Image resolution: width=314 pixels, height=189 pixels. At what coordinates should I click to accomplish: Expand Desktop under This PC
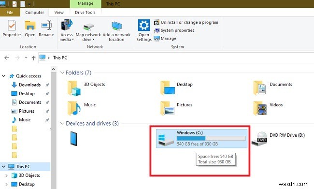click(x=6, y=184)
